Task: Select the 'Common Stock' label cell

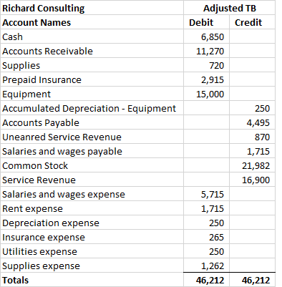Action: click(92, 165)
